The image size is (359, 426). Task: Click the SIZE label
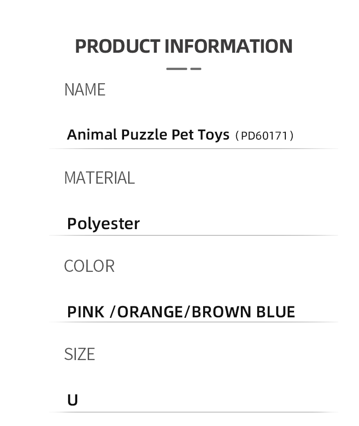(x=80, y=354)
